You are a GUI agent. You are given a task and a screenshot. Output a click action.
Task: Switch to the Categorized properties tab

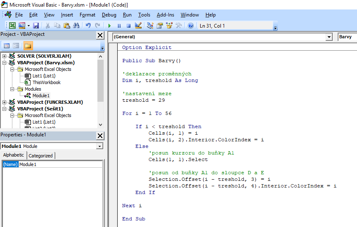[x=40, y=156]
